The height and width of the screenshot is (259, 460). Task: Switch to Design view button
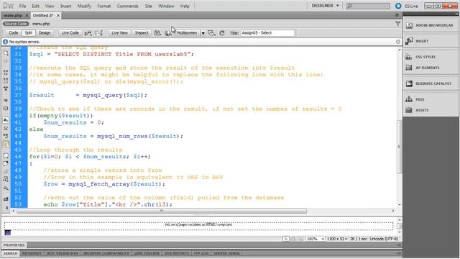pos(45,33)
